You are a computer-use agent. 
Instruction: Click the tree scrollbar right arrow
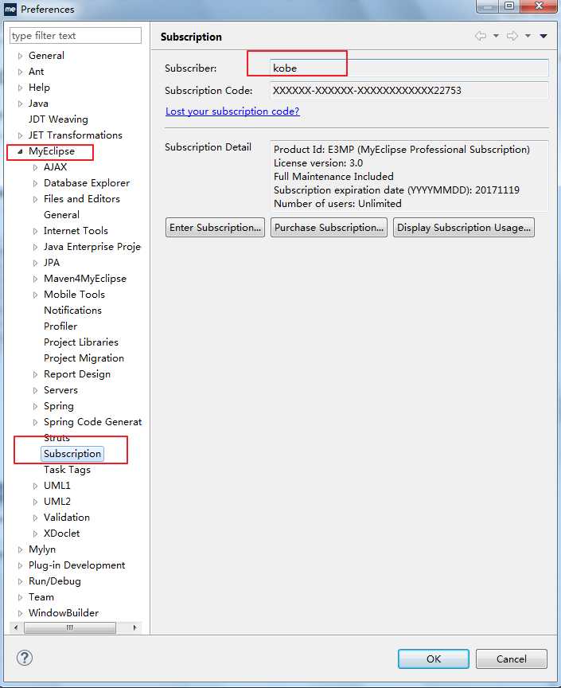[134, 628]
